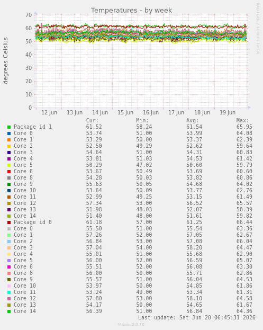Click the 'Max:' column header
263x330 pixels.
[x=242, y=121]
